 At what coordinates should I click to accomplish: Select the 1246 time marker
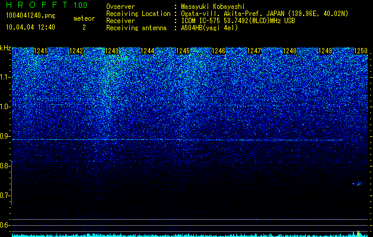point(218,51)
